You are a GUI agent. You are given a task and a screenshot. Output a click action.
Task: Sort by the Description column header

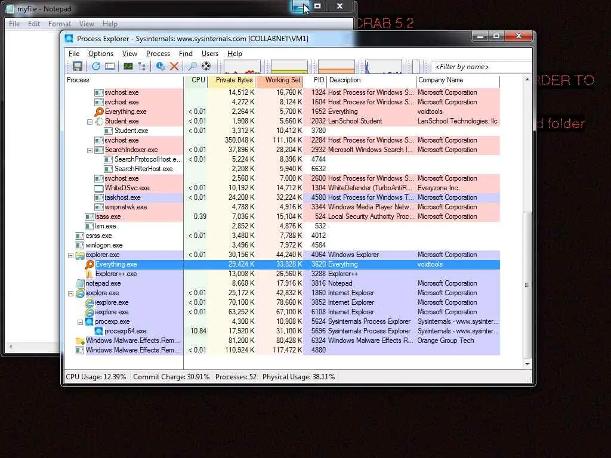371,80
